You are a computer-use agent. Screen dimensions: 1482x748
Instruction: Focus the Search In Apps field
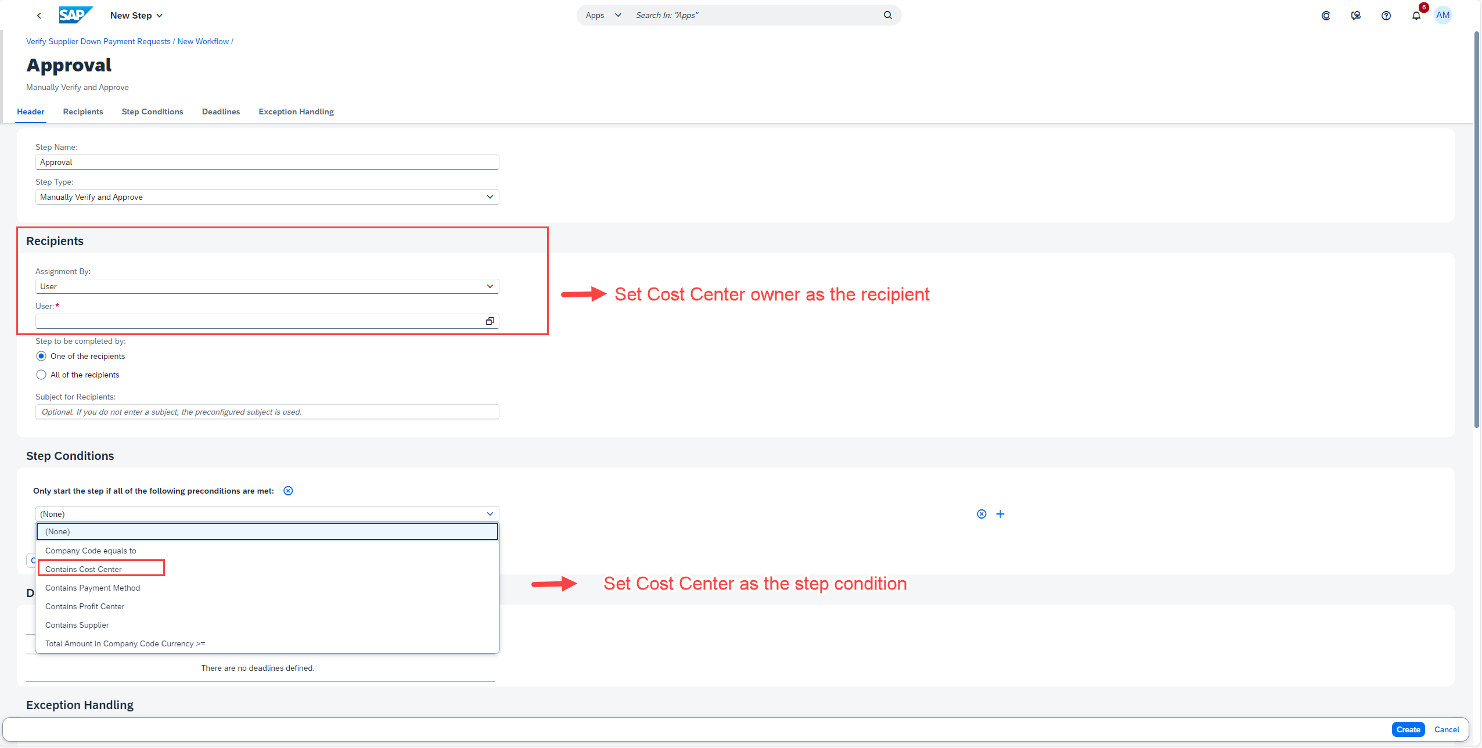755,15
